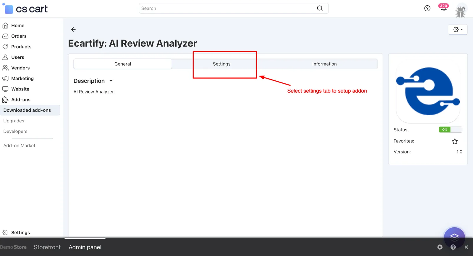
Task: Switch to the Information tab
Action: [324, 64]
